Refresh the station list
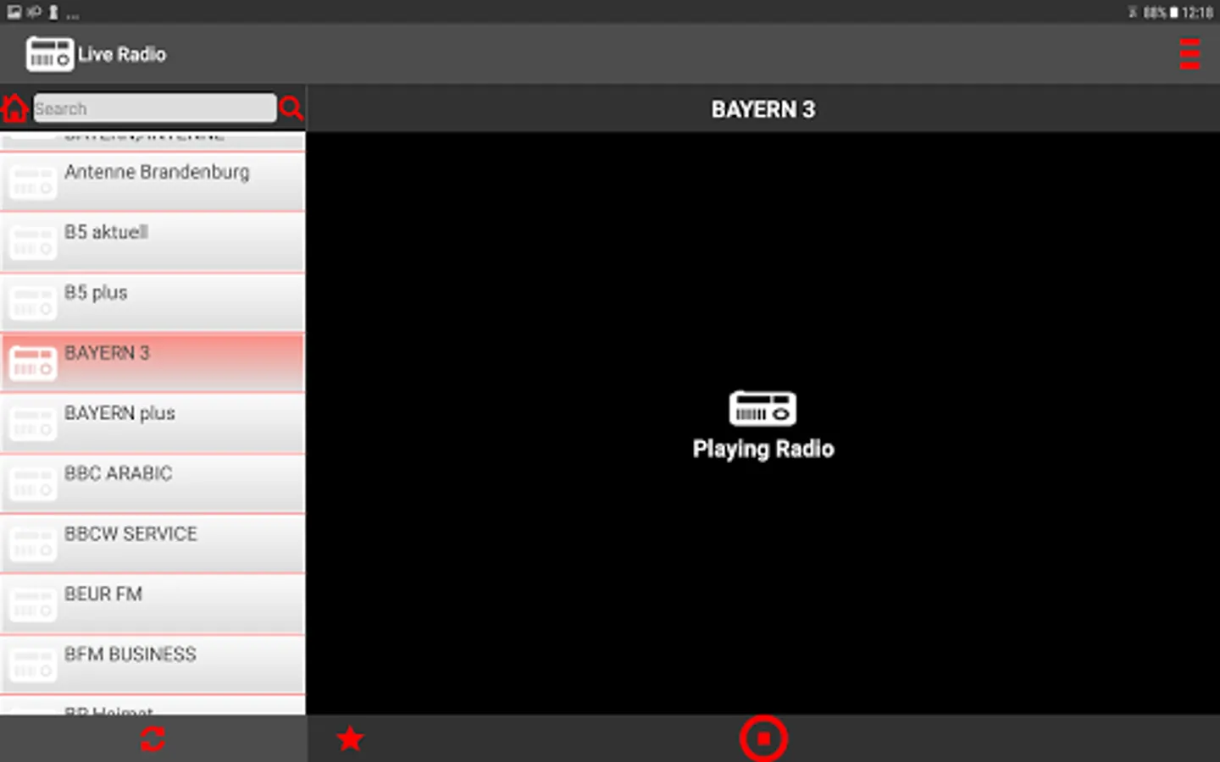 152,739
